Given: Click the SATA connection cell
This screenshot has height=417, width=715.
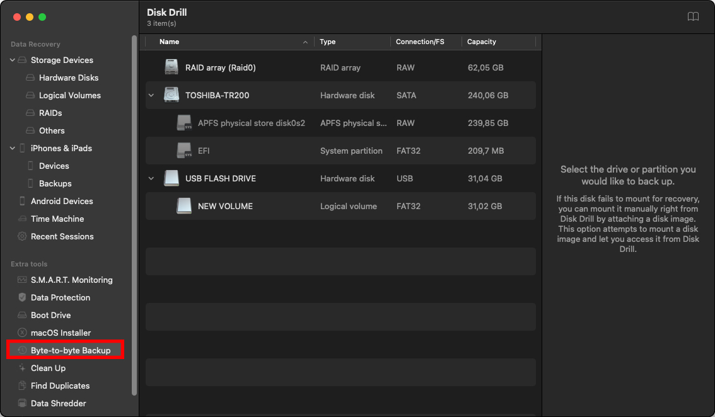Looking at the screenshot, I should (406, 95).
